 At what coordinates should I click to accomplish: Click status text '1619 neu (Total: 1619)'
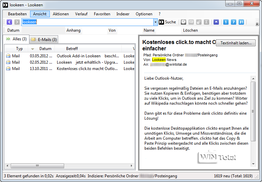pos(233,176)
